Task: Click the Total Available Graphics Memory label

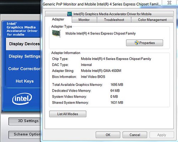Action: 77,85
